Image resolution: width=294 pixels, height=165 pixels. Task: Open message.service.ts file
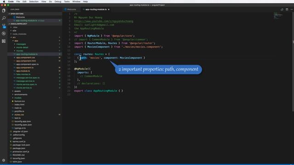pyautogui.click(x=25, y=81)
